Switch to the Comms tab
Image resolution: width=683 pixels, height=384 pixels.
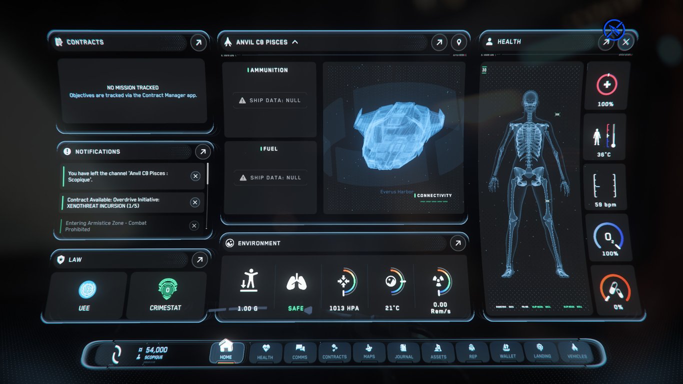click(300, 352)
